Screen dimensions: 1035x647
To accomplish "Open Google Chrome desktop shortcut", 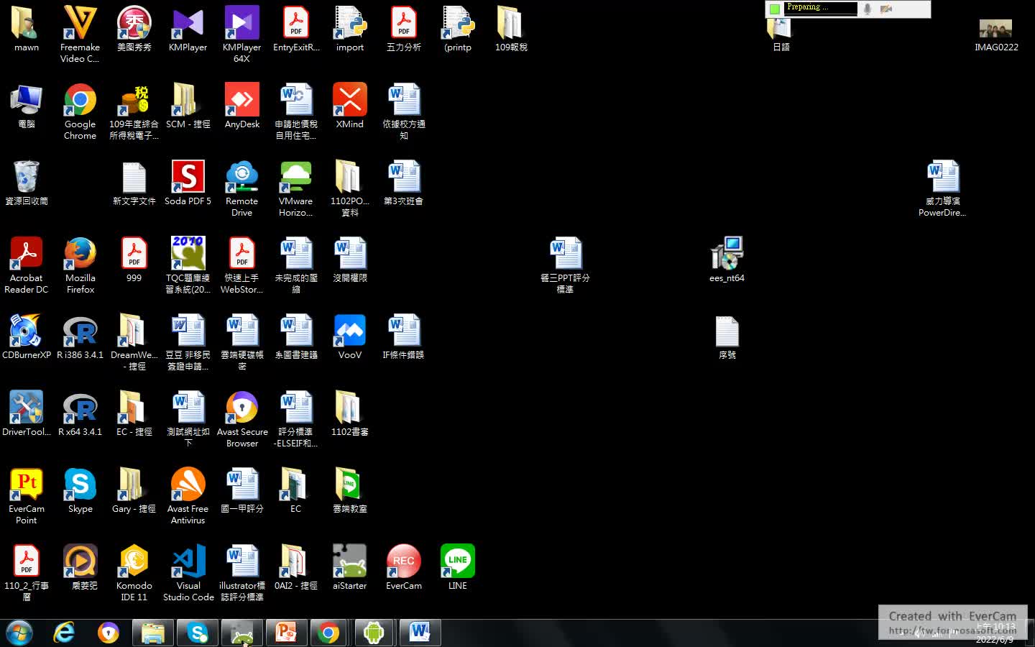I will click(x=80, y=111).
